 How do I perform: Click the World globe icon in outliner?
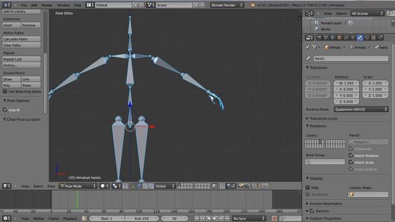pyautogui.click(x=317, y=29)
